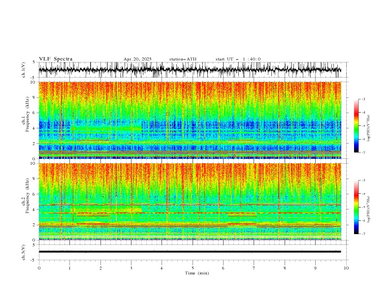
Task: Click the time axis tick label '5'
Action: 193,268
